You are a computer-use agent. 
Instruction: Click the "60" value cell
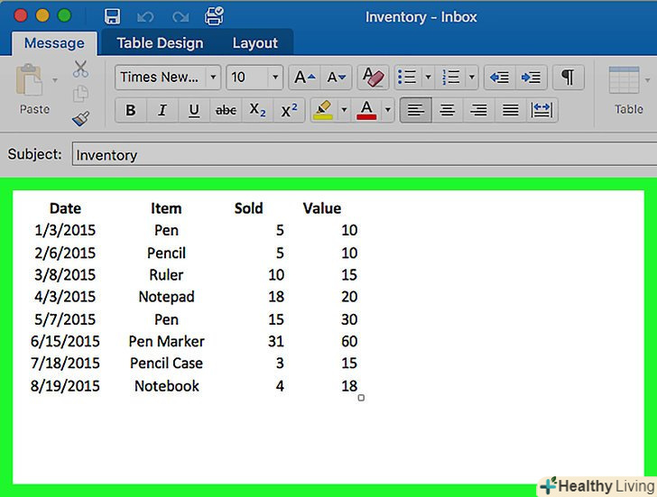click(x=349, y=341)
